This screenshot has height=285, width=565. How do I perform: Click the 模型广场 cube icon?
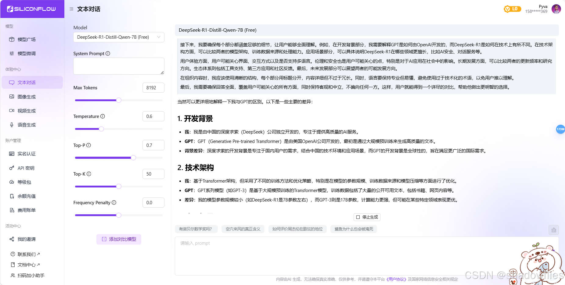pyautogui.click(x=12, y=39)
